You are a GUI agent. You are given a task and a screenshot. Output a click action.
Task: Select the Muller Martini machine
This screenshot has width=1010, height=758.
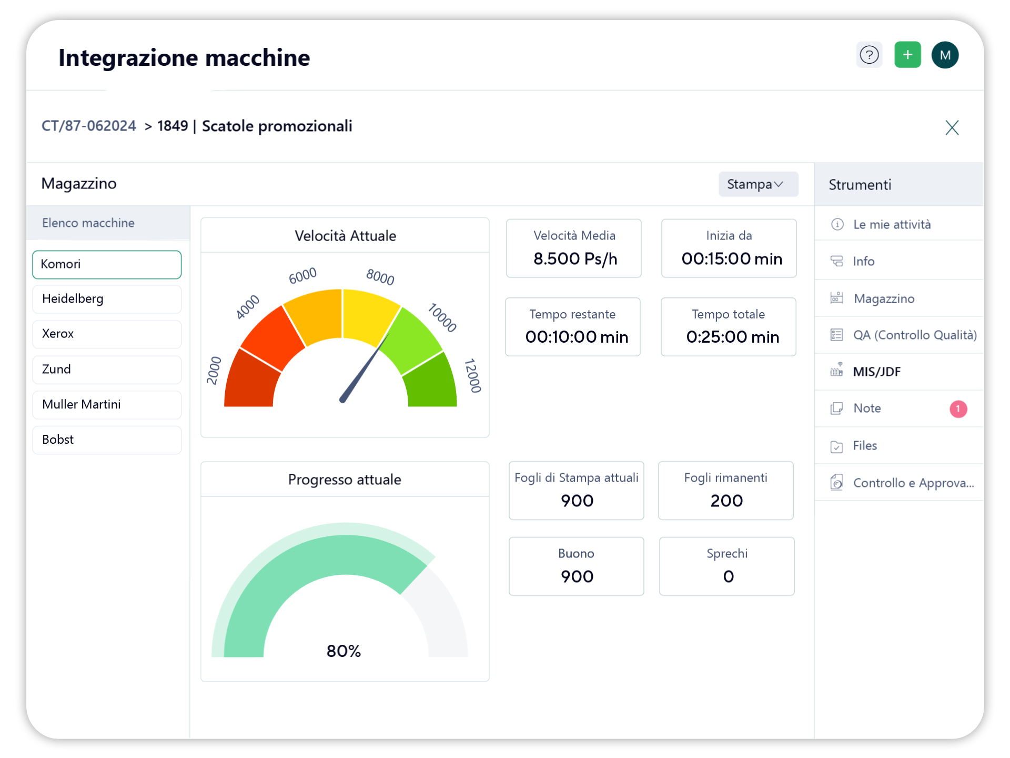click(x=107, y=404)
